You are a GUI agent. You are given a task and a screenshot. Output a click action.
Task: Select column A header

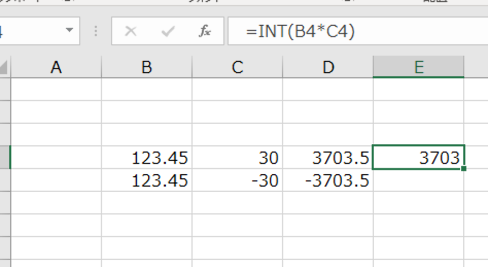coord(56,67)
